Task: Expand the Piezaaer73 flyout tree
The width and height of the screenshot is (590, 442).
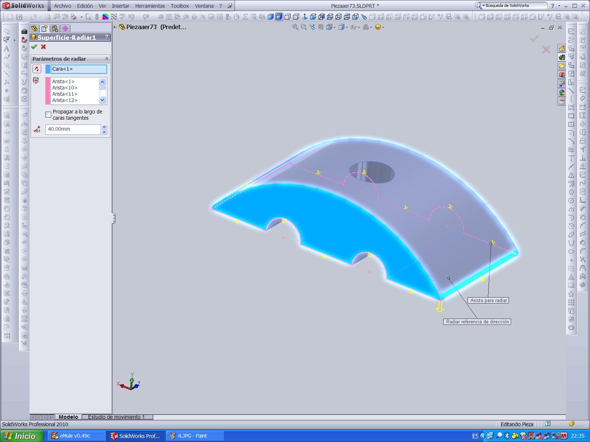Action: 115,27
